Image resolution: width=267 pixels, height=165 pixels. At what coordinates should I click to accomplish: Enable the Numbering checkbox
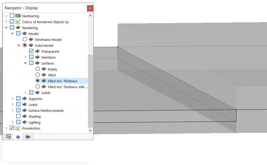coord(12,16)
